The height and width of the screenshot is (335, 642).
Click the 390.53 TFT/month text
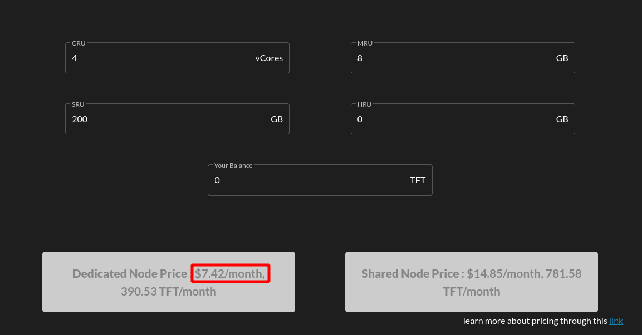pos(168,291)
